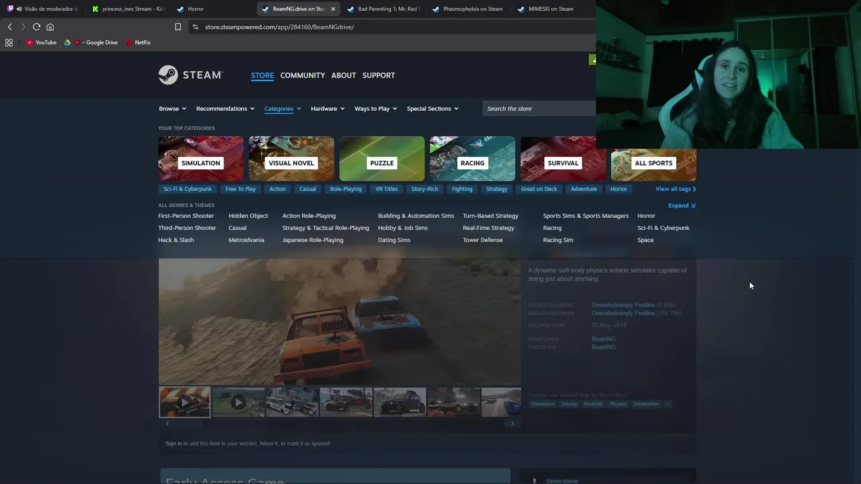Select the Horror tag chip

(619, 189)
